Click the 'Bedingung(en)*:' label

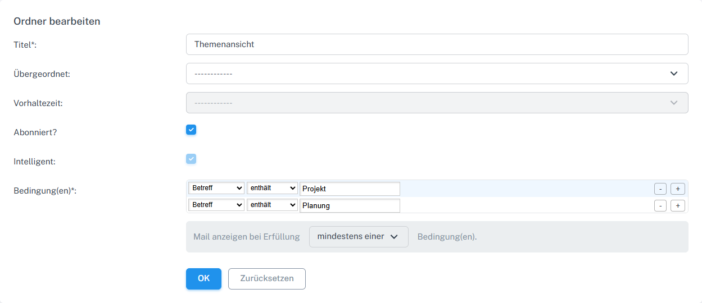(x=45, y=191)
